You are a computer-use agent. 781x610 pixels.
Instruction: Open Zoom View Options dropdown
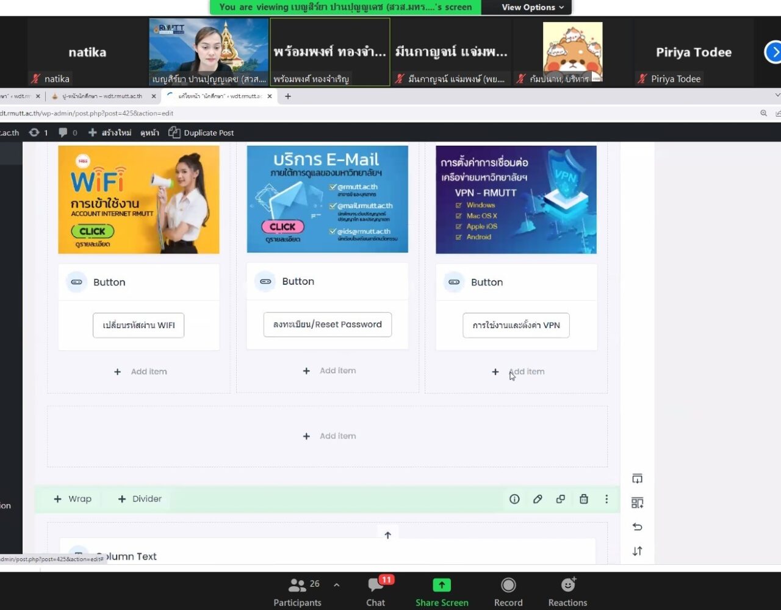point(533,7)
